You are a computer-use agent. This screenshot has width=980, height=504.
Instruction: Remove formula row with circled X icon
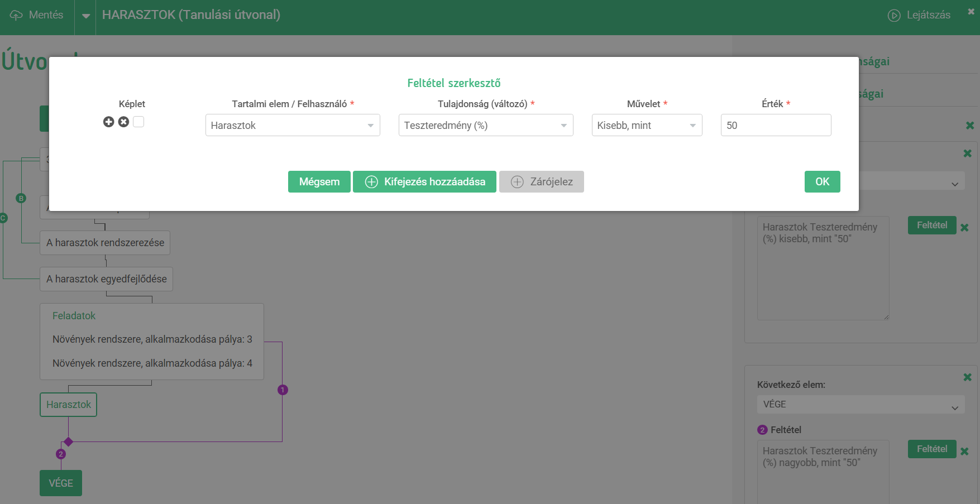[123, 122]
